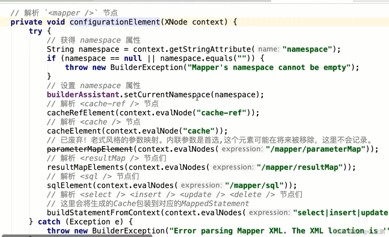Click the horizontal scrollbar thumb at the bottom
Screen dimensions: 389x237
[x=77, y=236]
